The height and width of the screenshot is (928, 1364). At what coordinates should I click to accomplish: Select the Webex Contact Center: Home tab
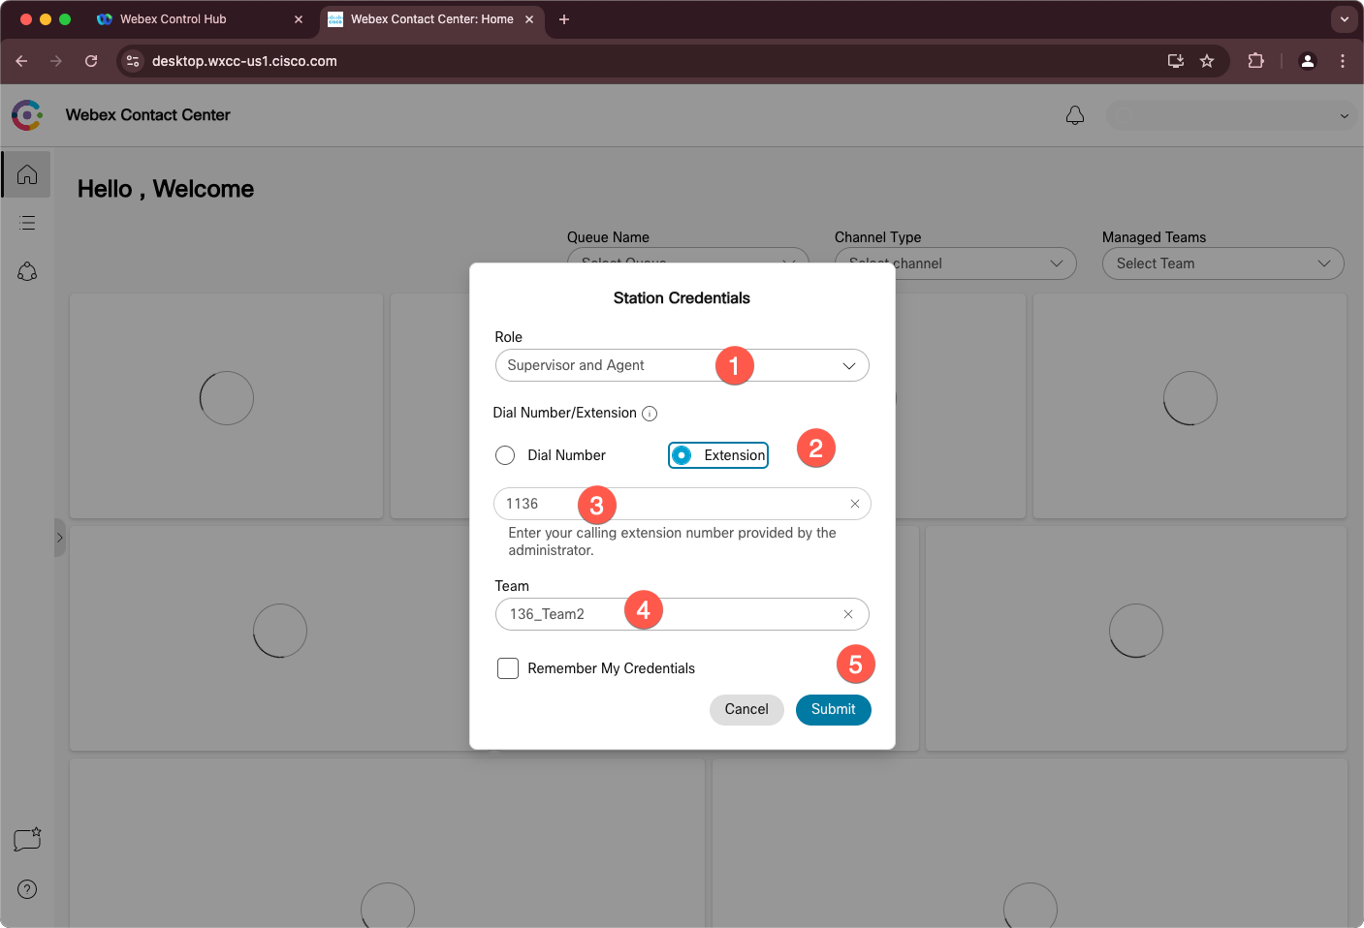coord(430,19)
